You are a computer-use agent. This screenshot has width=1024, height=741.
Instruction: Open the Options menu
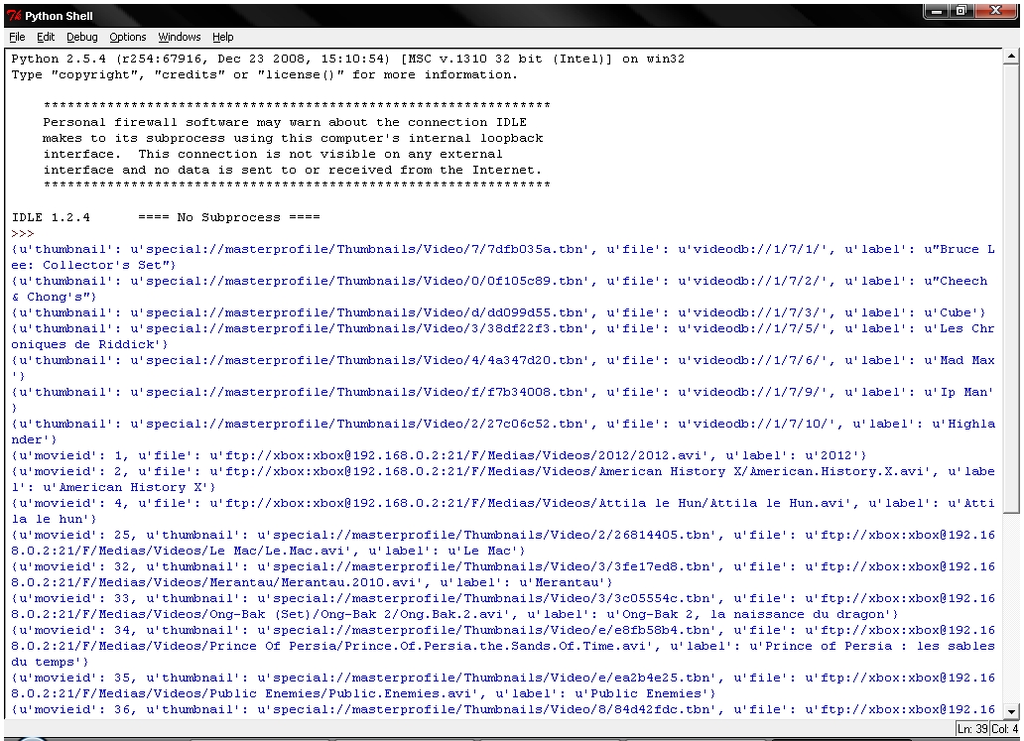128,37
